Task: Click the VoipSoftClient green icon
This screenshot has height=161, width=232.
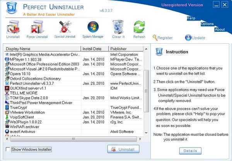Action: (x=7, y=117)
